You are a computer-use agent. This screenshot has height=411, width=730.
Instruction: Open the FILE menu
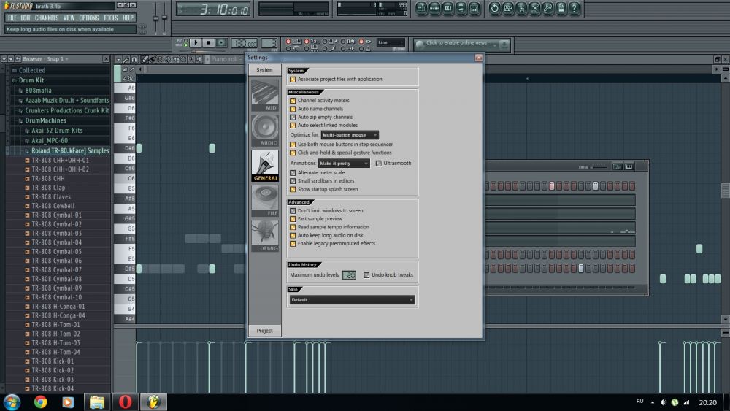point(12,18)
